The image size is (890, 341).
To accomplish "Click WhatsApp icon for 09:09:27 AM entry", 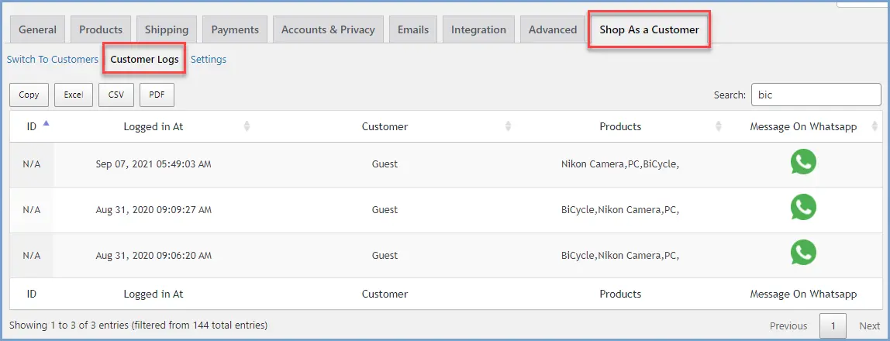I will point(803,208).
